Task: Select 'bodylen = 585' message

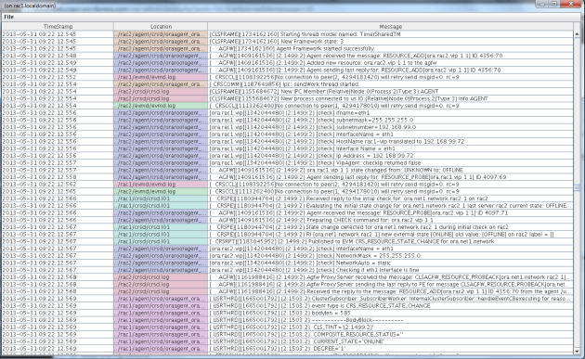Action: (x=390, y=313)
